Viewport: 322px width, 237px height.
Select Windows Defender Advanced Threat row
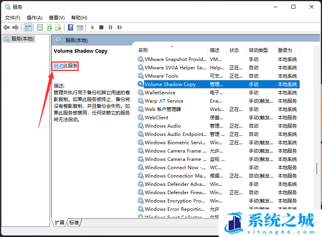pos(218,184)
